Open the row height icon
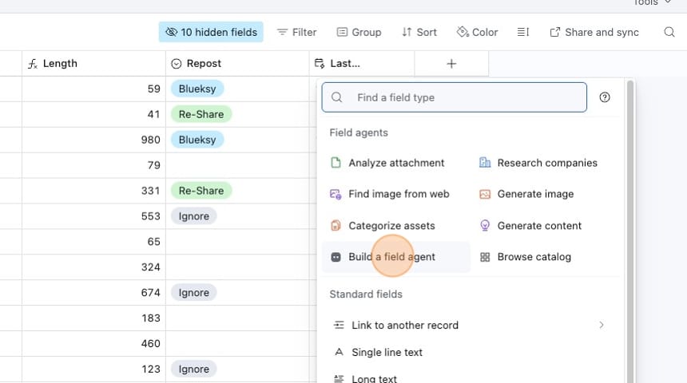 (x=523, y=32)
